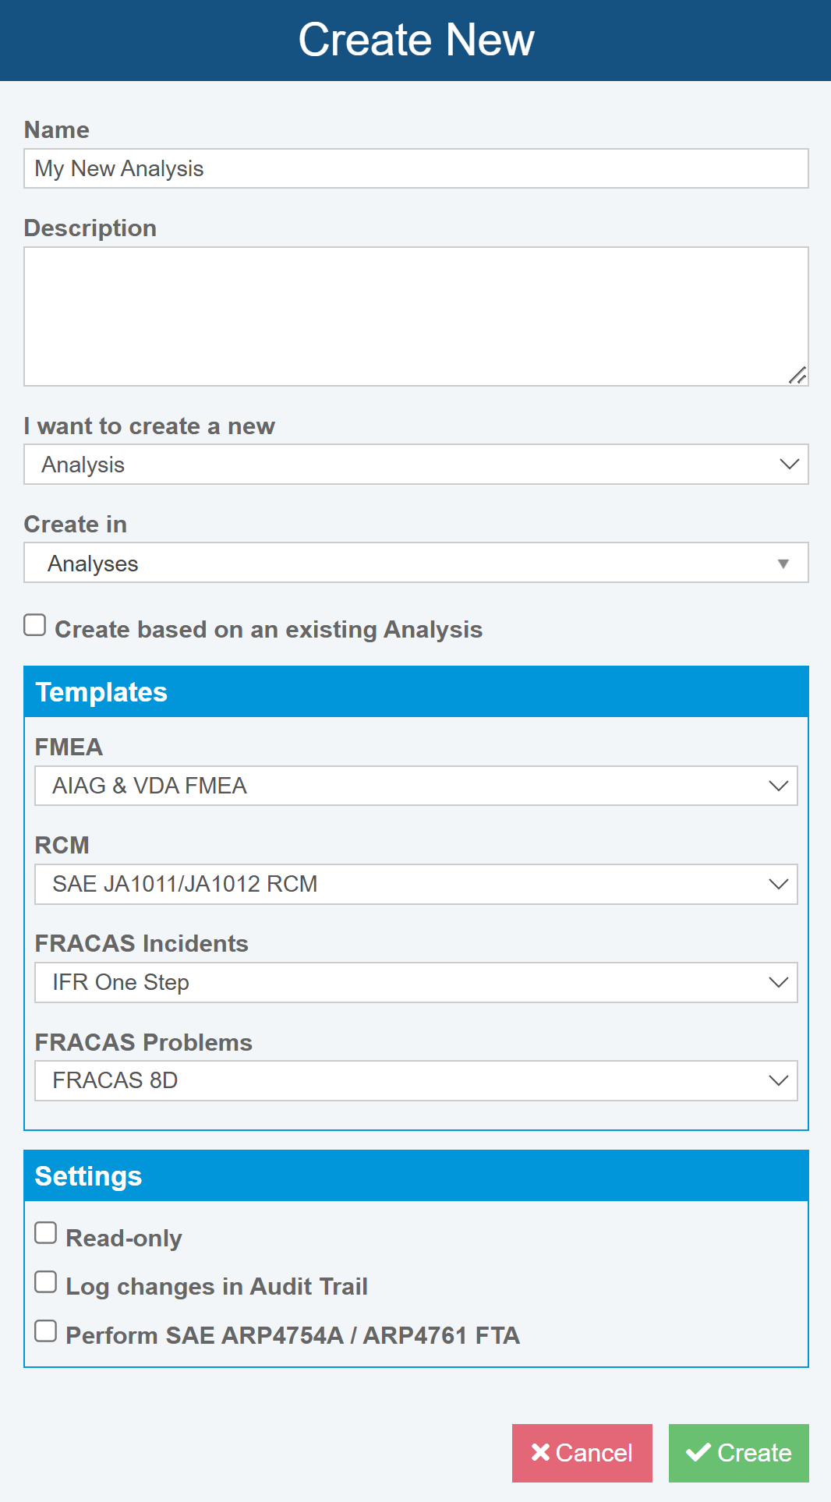Click the checkmark icon on Create button
The image size is (831, 1502).
pos(698,1452)
